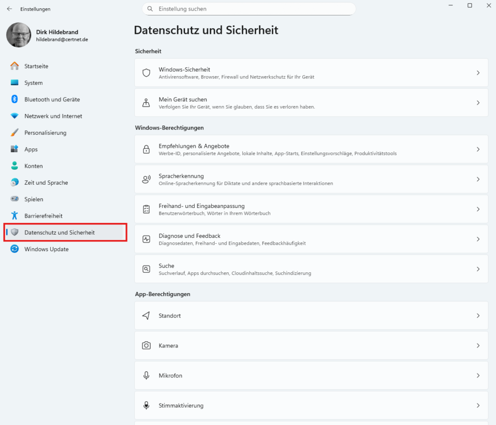Image resolution: width=496 pixels, height=425 pixels.
Task: Click the Kamera icon
Action: point(146,346)
